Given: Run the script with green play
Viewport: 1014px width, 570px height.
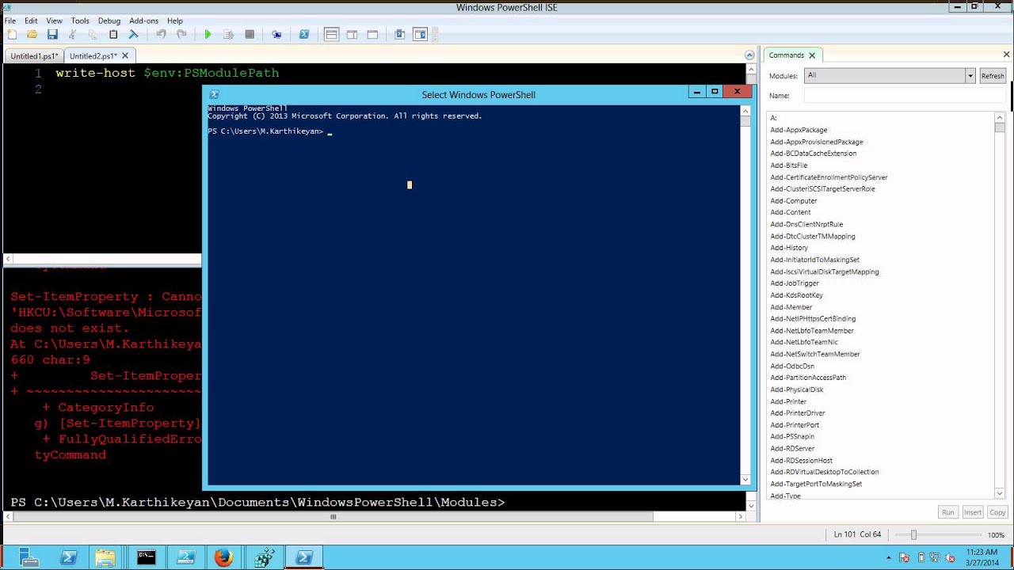Looking at the screenshot, I should pyautogui.click(x=208, y=34).
